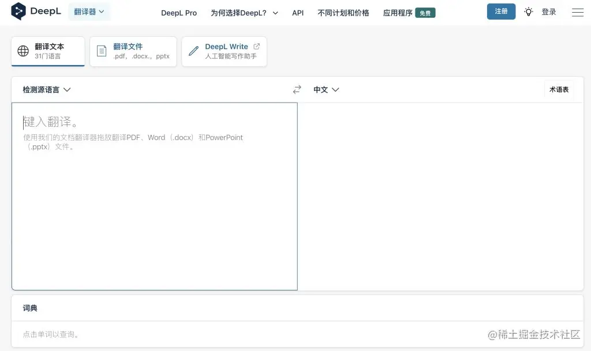Viewport: 591px width, 351px height.
Task: Click the .pdf, .docx, pptx format text
Action: (141, 56)
